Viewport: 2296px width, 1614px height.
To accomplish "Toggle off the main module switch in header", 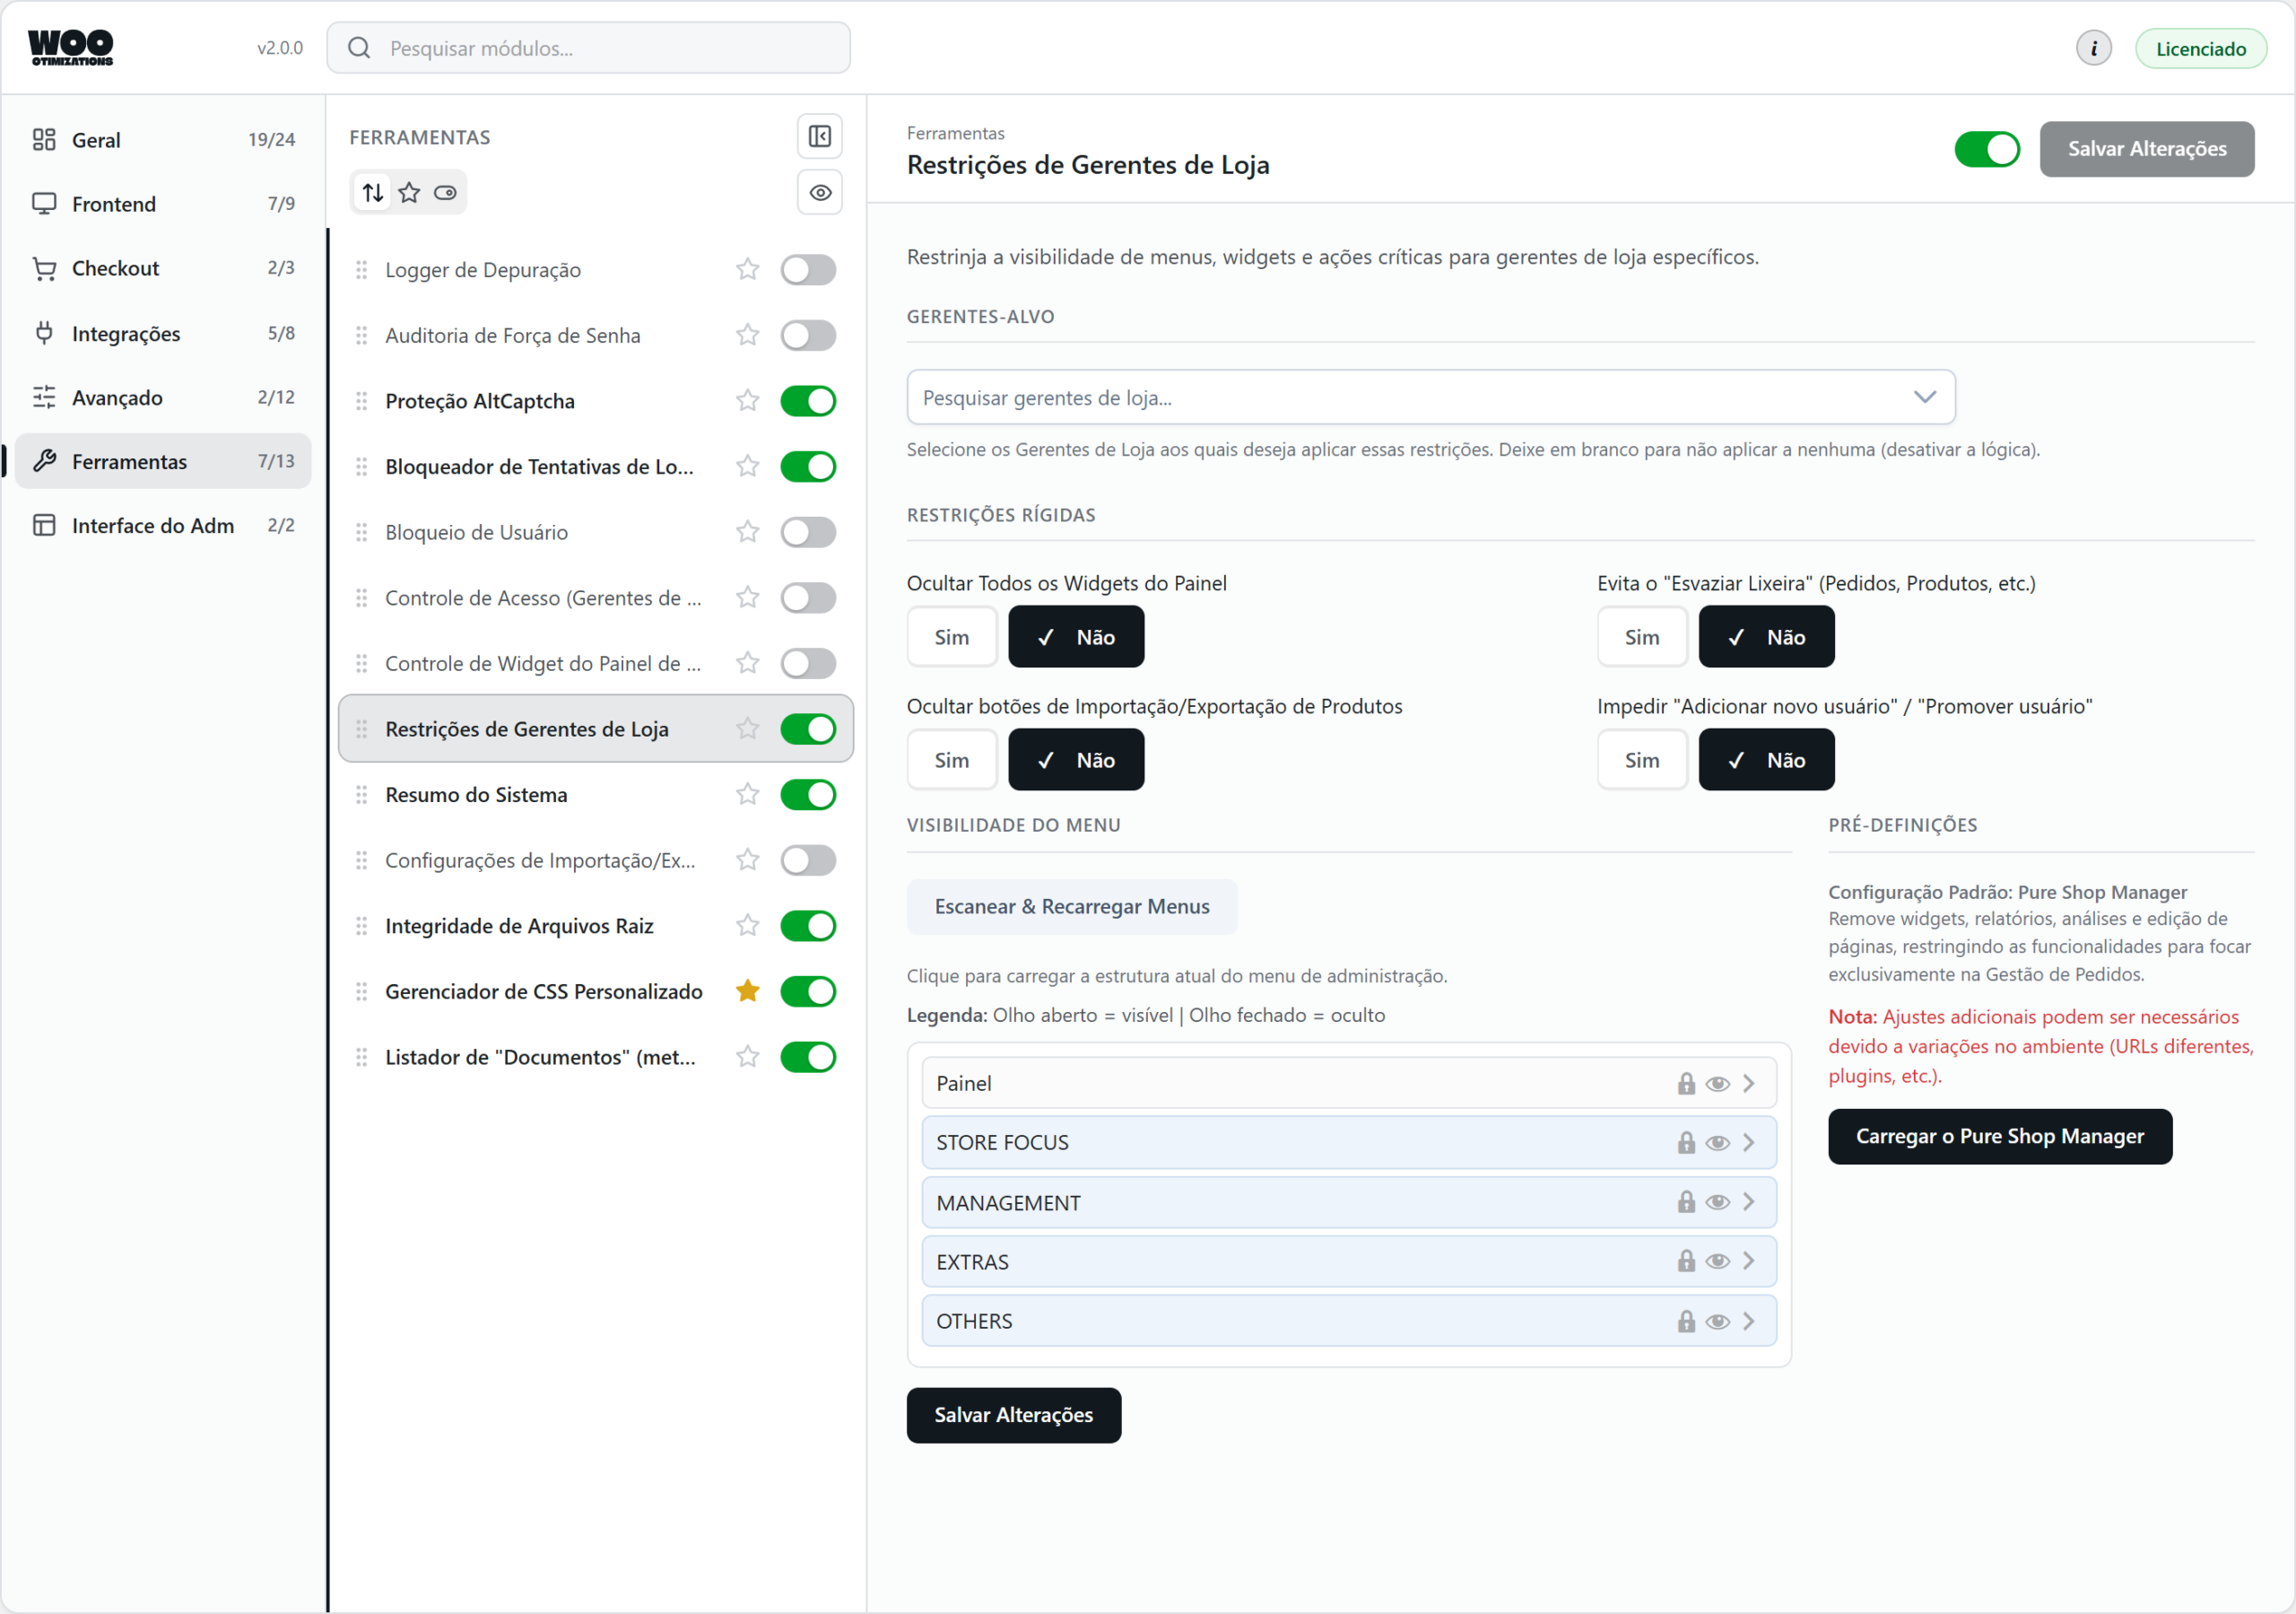I will click(1987, 149).
